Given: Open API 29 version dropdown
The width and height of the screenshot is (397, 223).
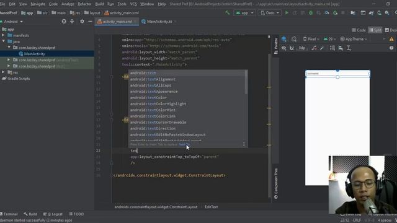Looking at the screenshot, I should point(329,39).
